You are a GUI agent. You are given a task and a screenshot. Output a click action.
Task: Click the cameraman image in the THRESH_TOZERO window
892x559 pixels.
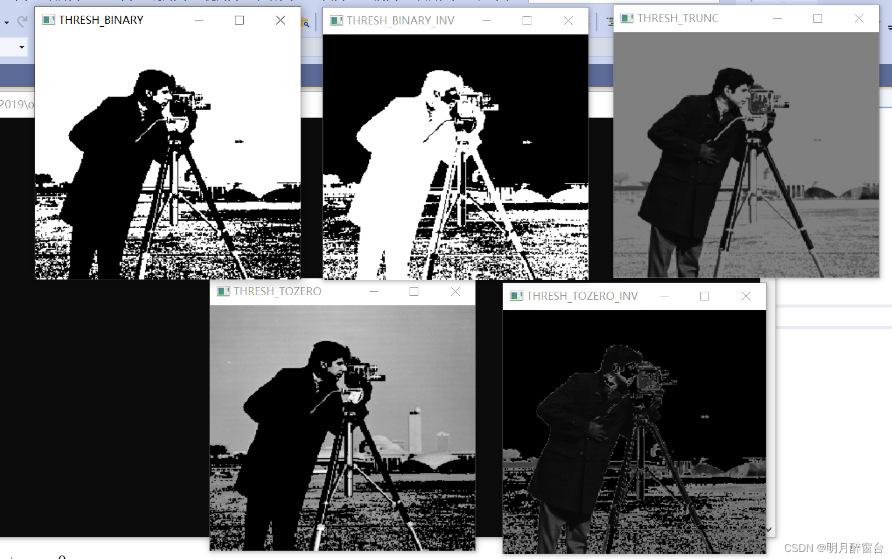343,427
